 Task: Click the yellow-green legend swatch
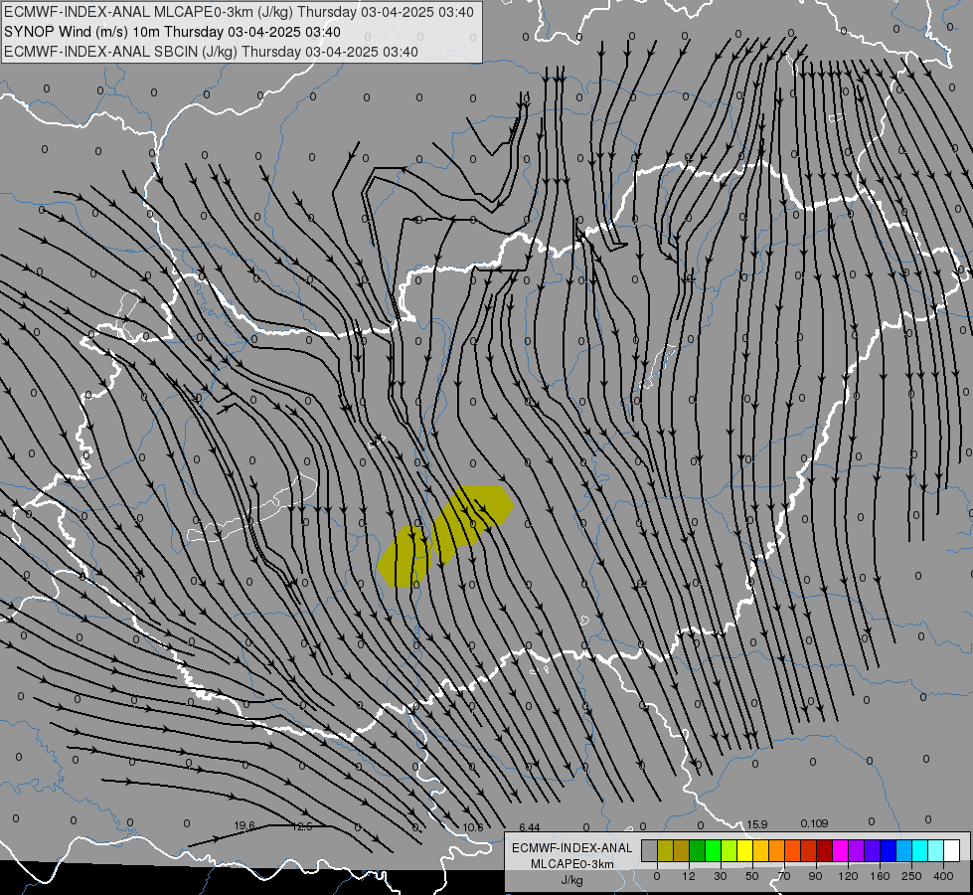click(730, 850)
